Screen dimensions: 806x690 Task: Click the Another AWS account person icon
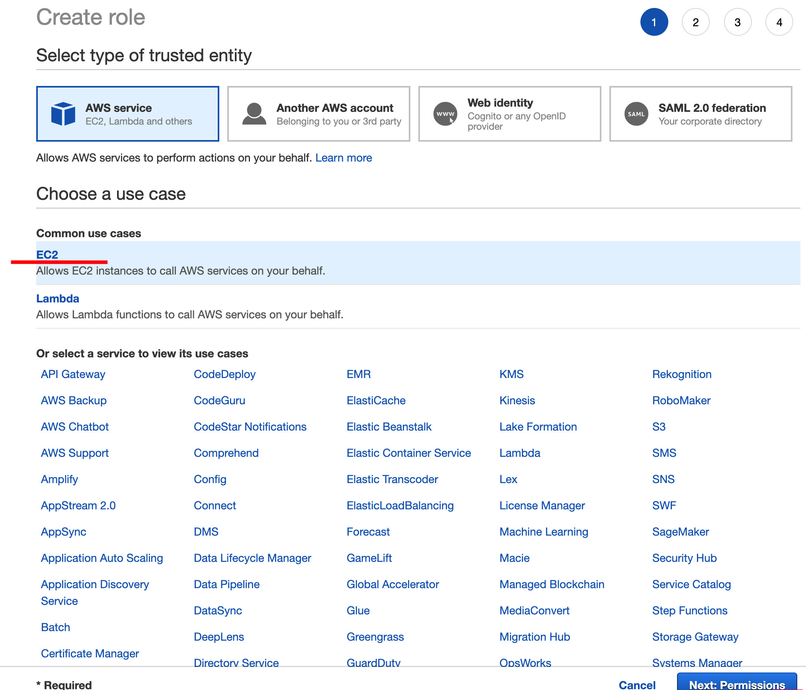tap(254, 114)
